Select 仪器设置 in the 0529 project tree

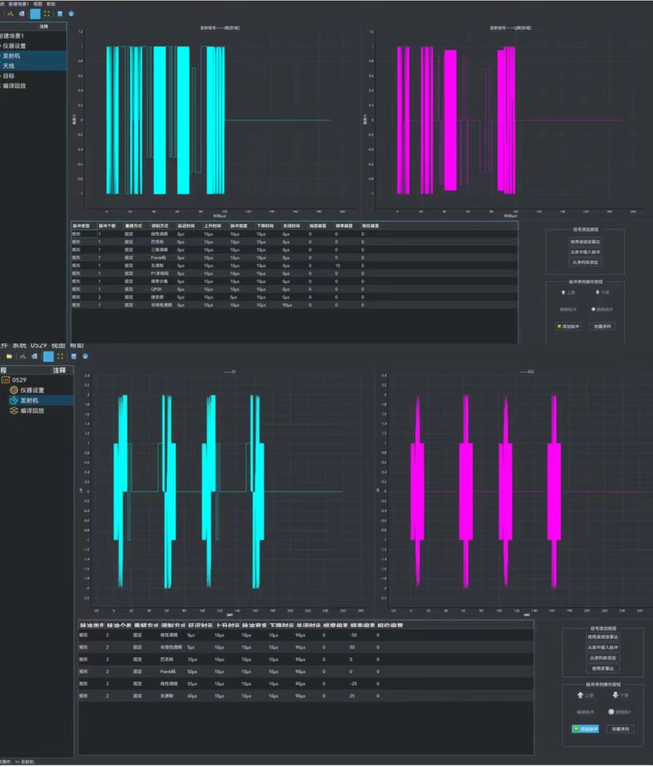pyautogui.click(x=32, y=390)
